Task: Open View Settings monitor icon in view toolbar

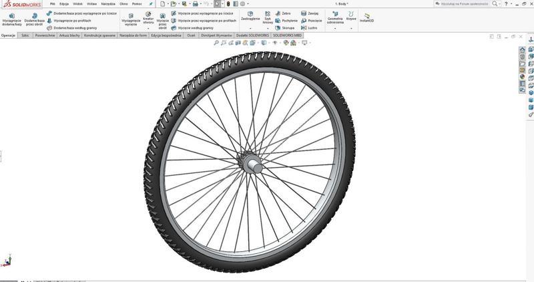Action: coord(304,43)
